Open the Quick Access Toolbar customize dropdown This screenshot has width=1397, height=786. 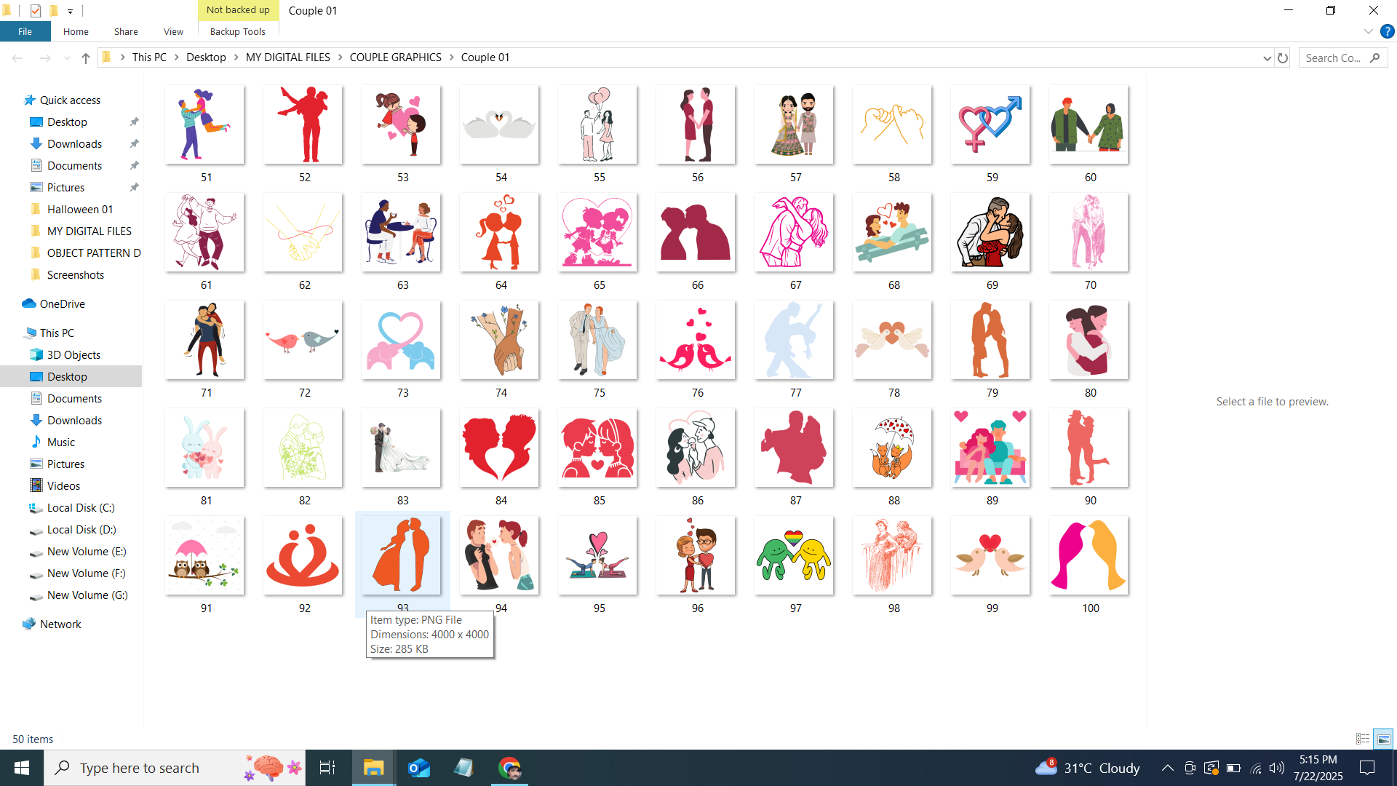coord(71,11)
